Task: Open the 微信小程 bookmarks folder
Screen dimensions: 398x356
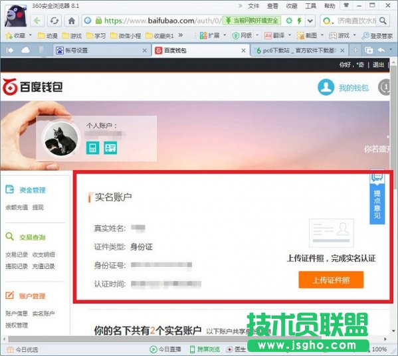Action: coord(126,35)
